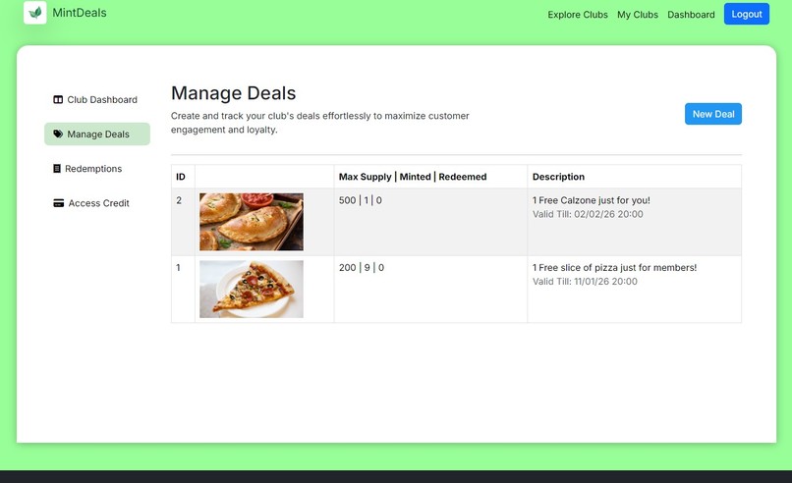
Task: Open My Clubs in the navbar
Action: [x=638, y=15]
